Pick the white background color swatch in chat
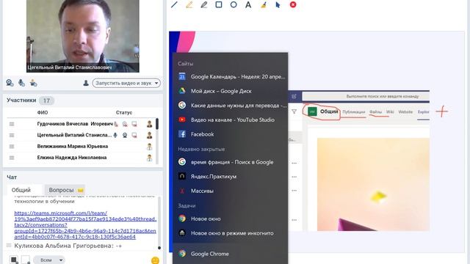The height and width of the screenshot is (264, 470). (26, 260)
